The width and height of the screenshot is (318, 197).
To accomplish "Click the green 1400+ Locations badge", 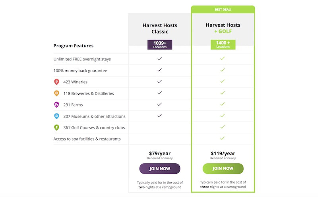I will click(223, 44).
